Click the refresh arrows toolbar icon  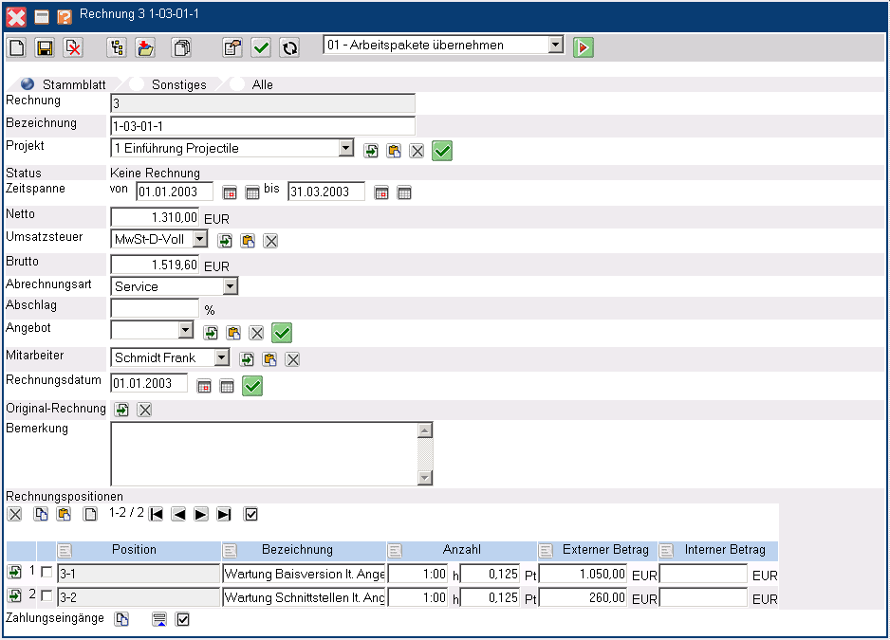pyautogui.click(x=289, y=47)
